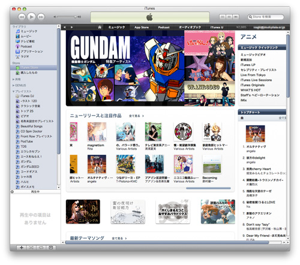
Task: Toggle shuffle at bottom of sidebar
Action: (31, 248)
